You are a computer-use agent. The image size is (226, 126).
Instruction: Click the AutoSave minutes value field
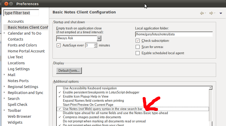[x=90, y=45]
